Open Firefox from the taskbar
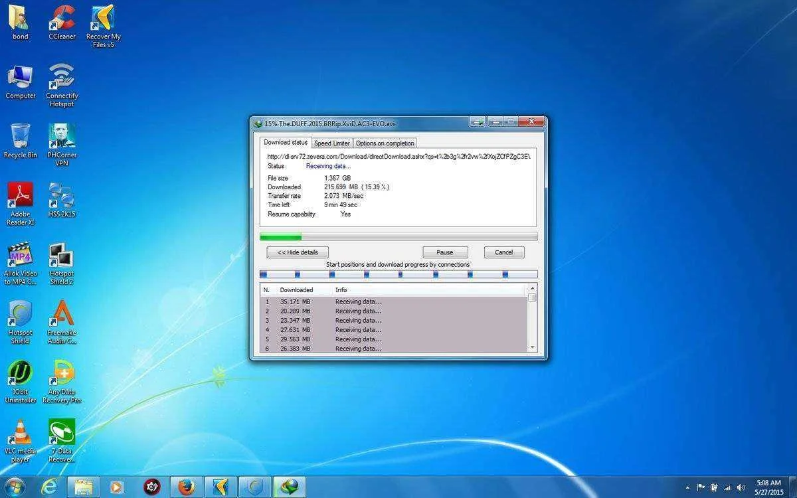 pyautogui.click(x=187, y=487)
